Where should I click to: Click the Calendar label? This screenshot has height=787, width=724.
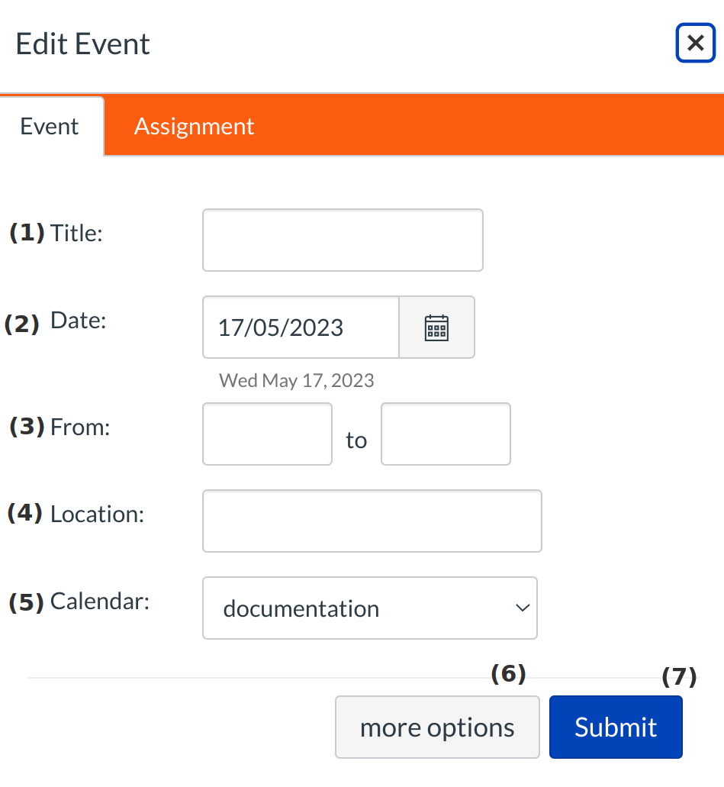click(x=99, y=602)
